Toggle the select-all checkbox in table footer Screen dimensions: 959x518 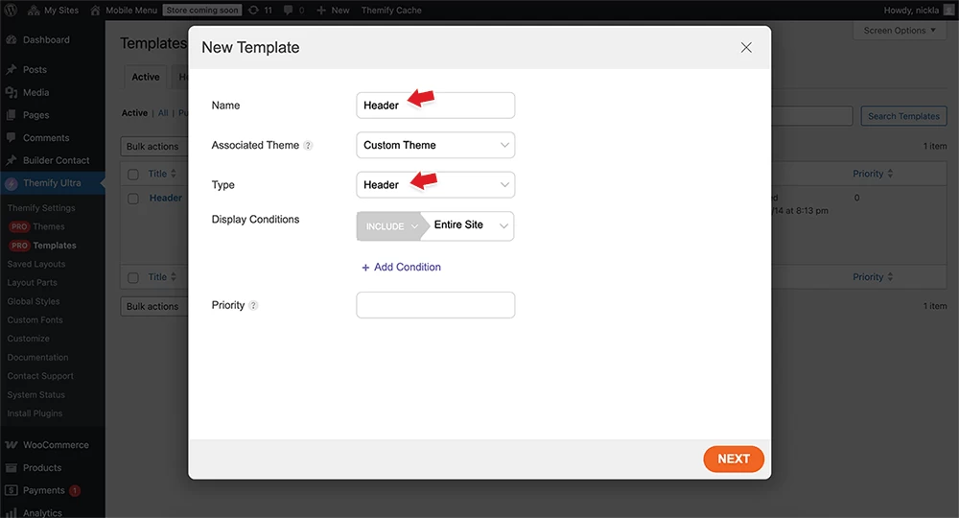click(133, 278)
